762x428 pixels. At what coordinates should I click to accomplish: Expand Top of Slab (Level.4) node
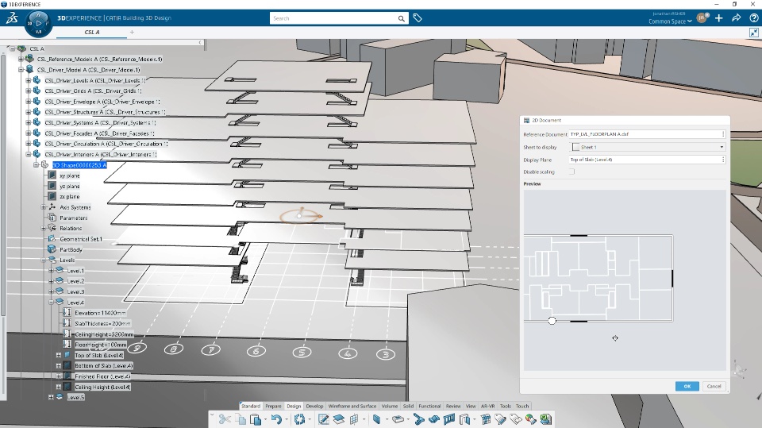coord(58,355)
